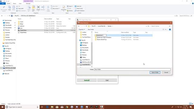
Task: Select the autorun file in Explorer list
Action: [x=22, y=26]
